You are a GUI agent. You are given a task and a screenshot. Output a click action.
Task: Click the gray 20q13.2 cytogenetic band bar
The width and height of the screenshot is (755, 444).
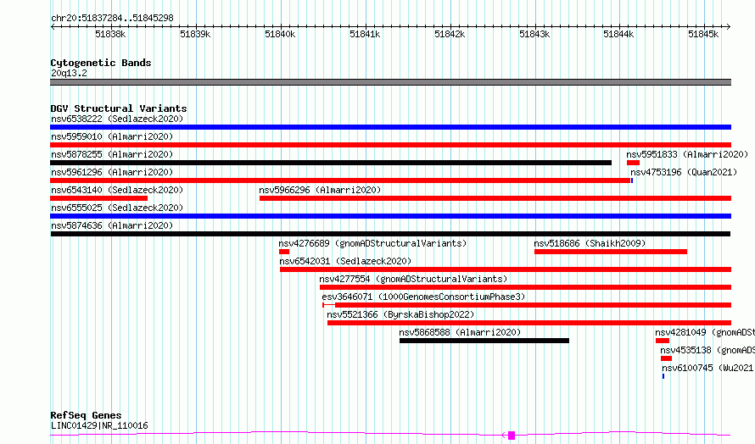[390, 82]
